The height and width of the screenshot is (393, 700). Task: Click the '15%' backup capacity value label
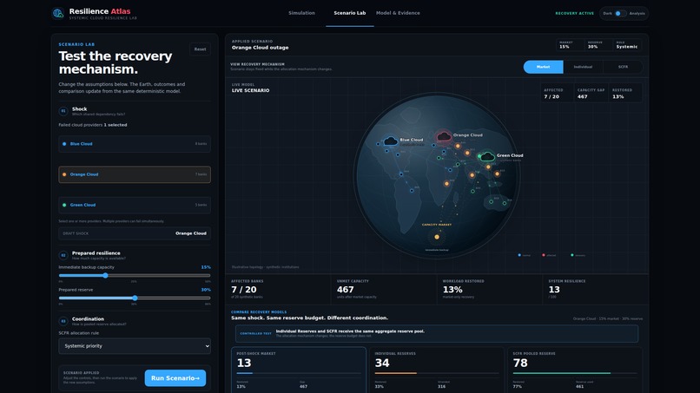(x=205, y=267)
